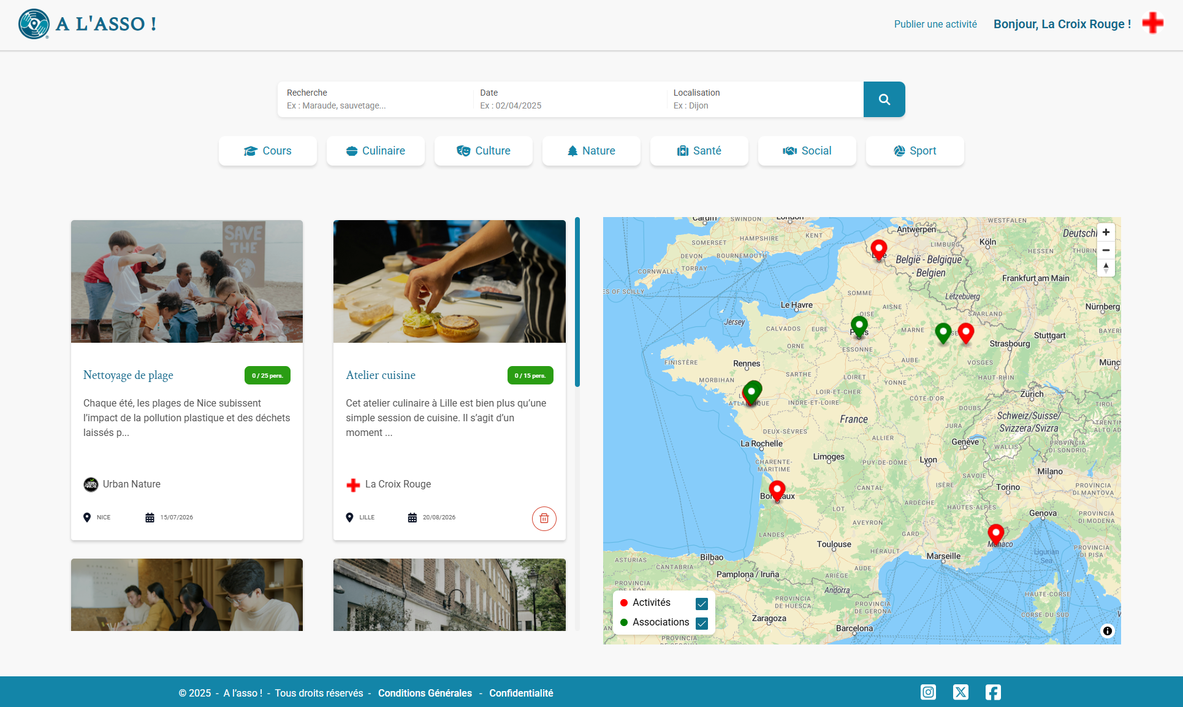
Task: Select the Sport category filter
Action: pyautogui.click(x=915, y=151)
